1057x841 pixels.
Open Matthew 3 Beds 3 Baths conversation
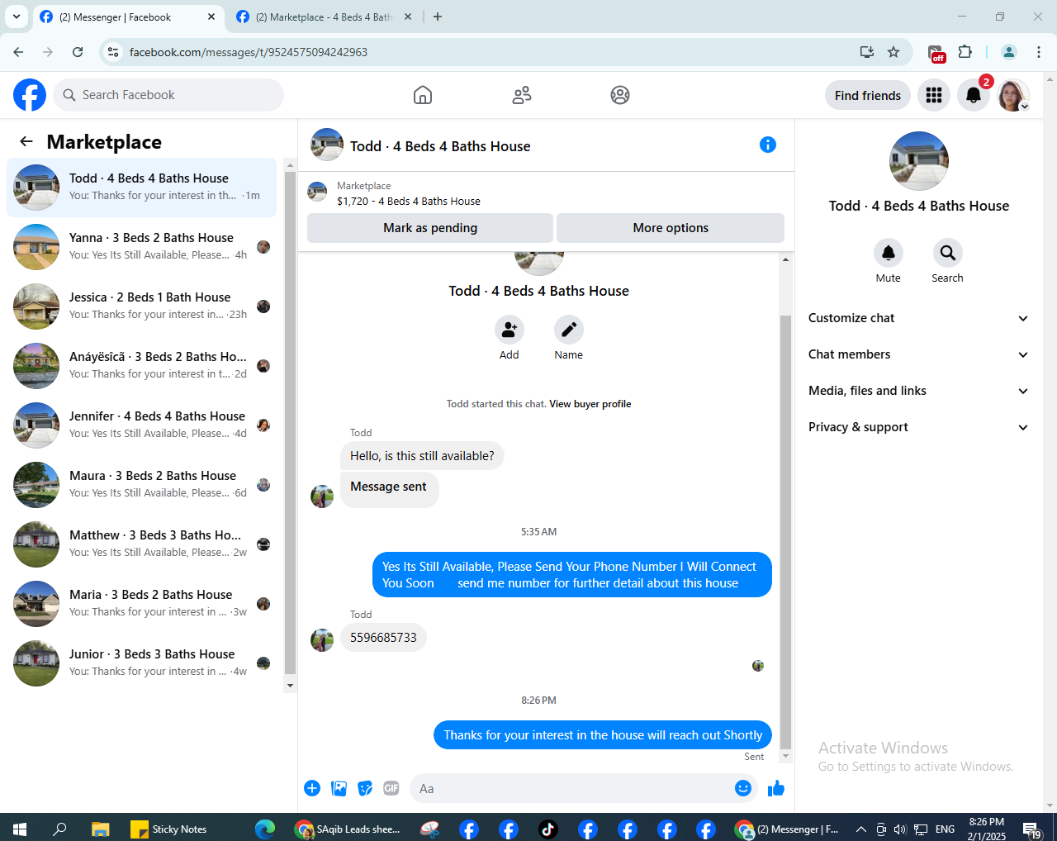(x=142, y=544)
